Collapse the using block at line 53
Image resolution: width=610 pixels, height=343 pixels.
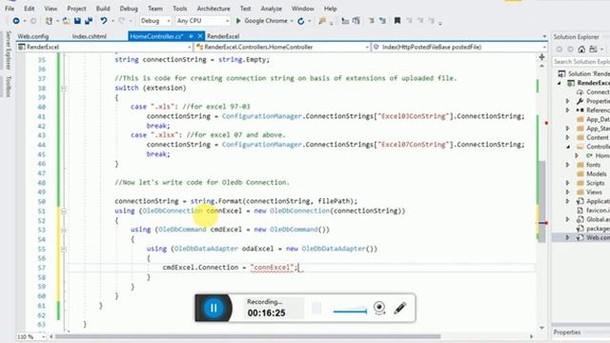[x=64, y=230]
